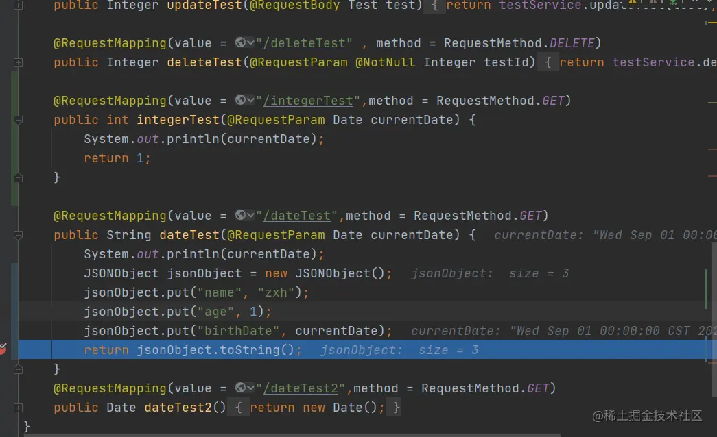Toggle breakpoint on return jsonObject.toString line
The width and height of the screenshot is (717, 437).
coord(2,349)
